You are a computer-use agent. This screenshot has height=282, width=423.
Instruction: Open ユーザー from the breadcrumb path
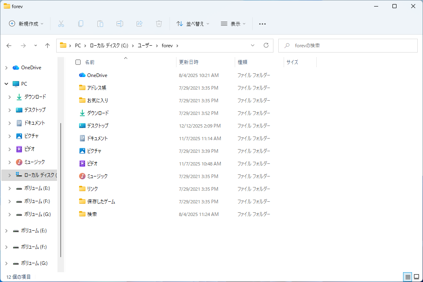tap(145, 45)
